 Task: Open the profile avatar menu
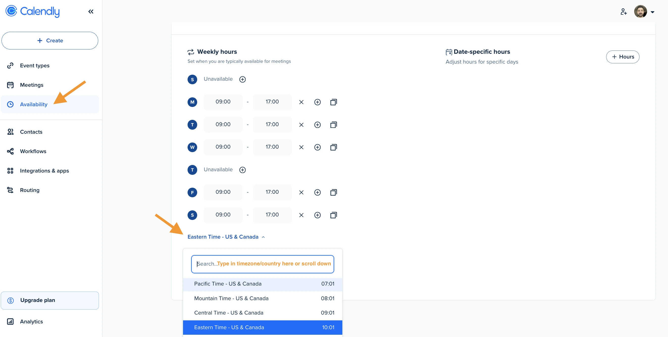tap(645, 12)
